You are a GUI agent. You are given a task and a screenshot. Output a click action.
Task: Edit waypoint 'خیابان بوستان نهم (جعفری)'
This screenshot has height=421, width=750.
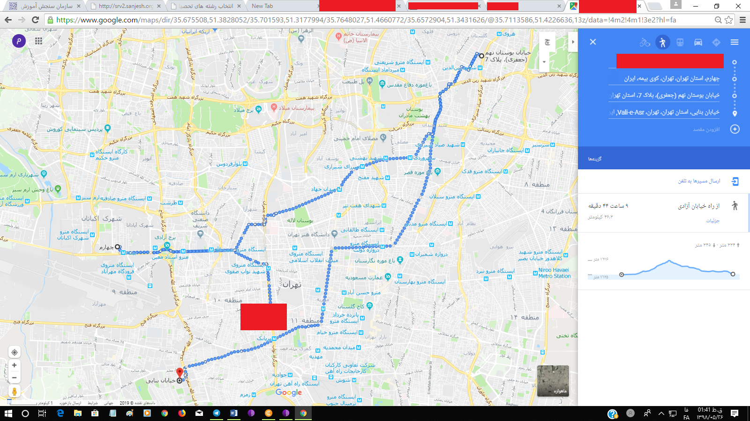664,95
